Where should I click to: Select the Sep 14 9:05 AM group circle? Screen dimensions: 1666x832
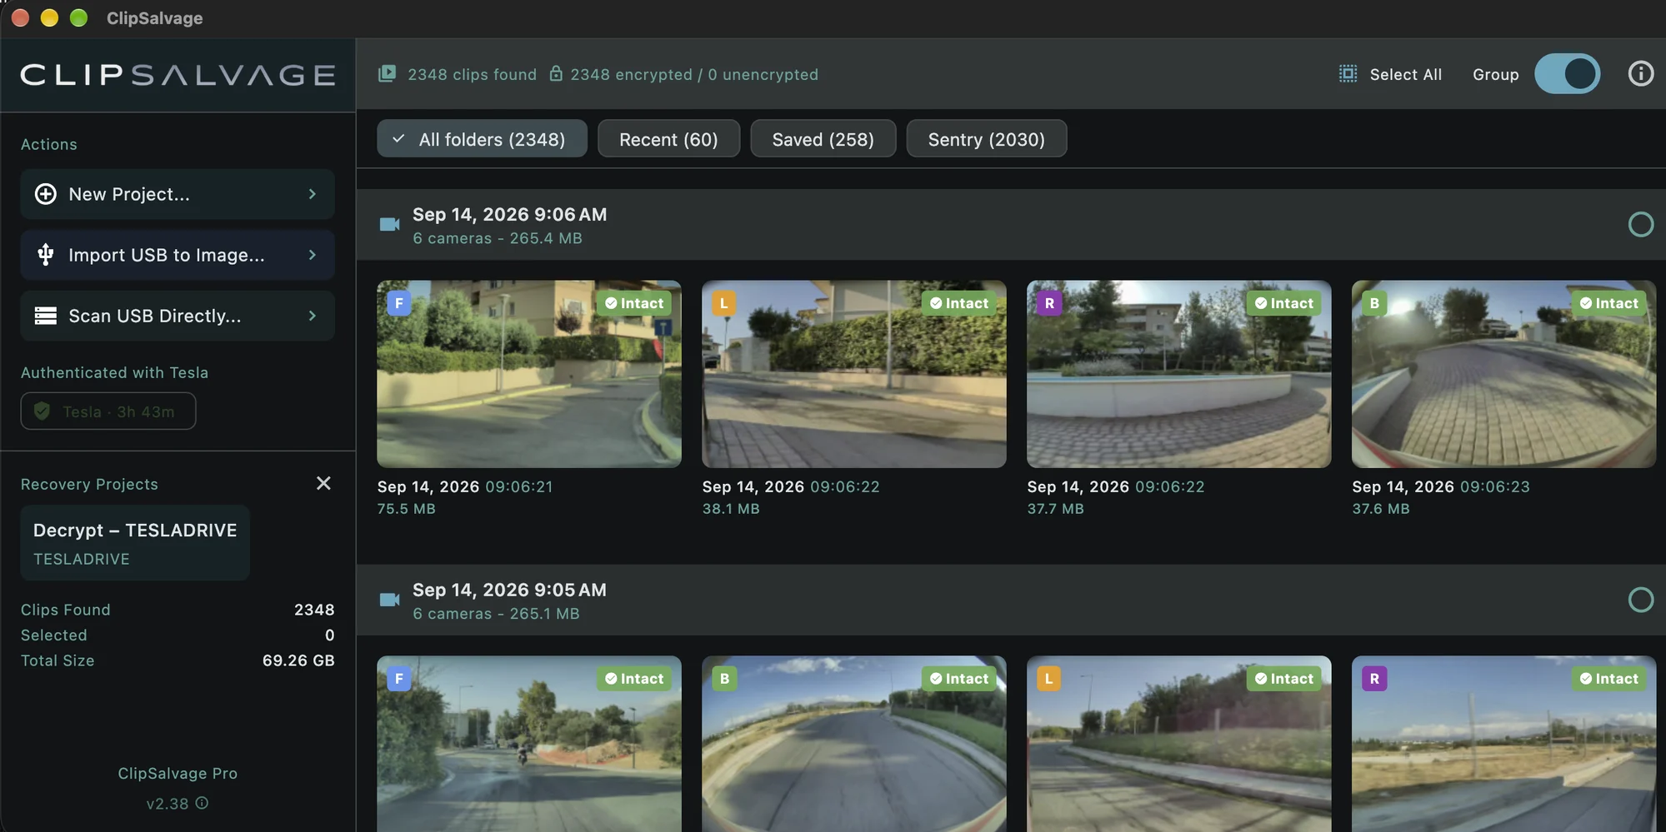[x=1640, y=600]
